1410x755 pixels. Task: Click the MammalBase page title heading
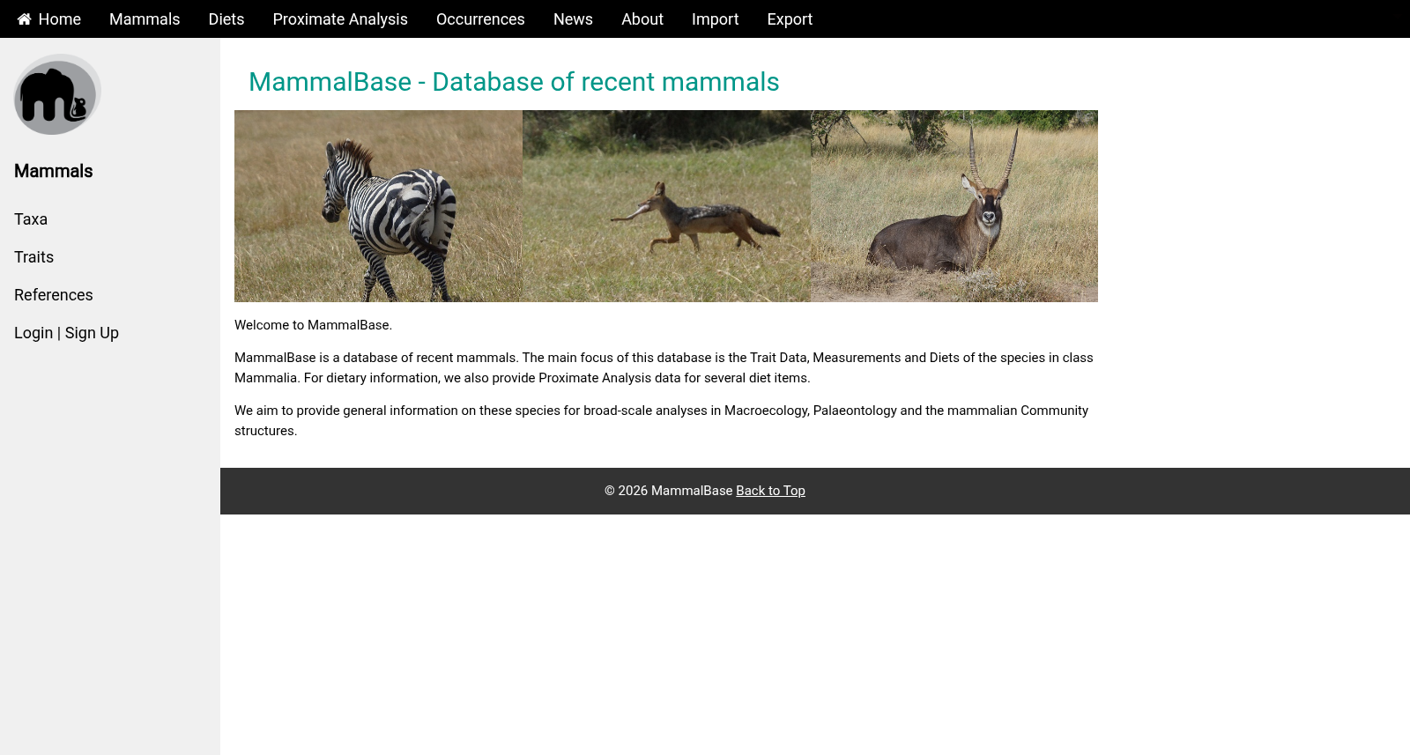pyautogui.click(x=514, y=82)
